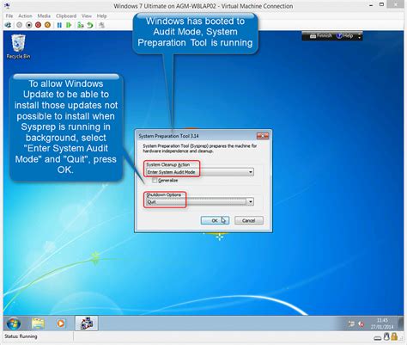The width and height of the screenshot is (407, 345).
Task: Take a snapshot with the checkpoint icon
Action: (x=81, y=25)
